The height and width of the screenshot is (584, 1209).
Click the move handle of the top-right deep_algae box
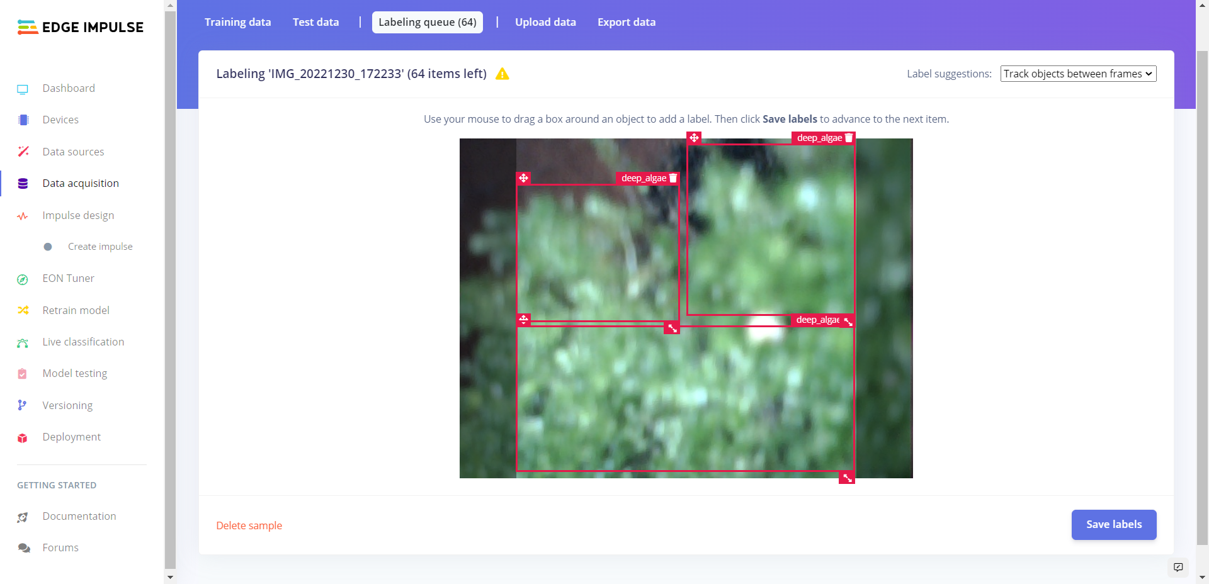[694, 138]
